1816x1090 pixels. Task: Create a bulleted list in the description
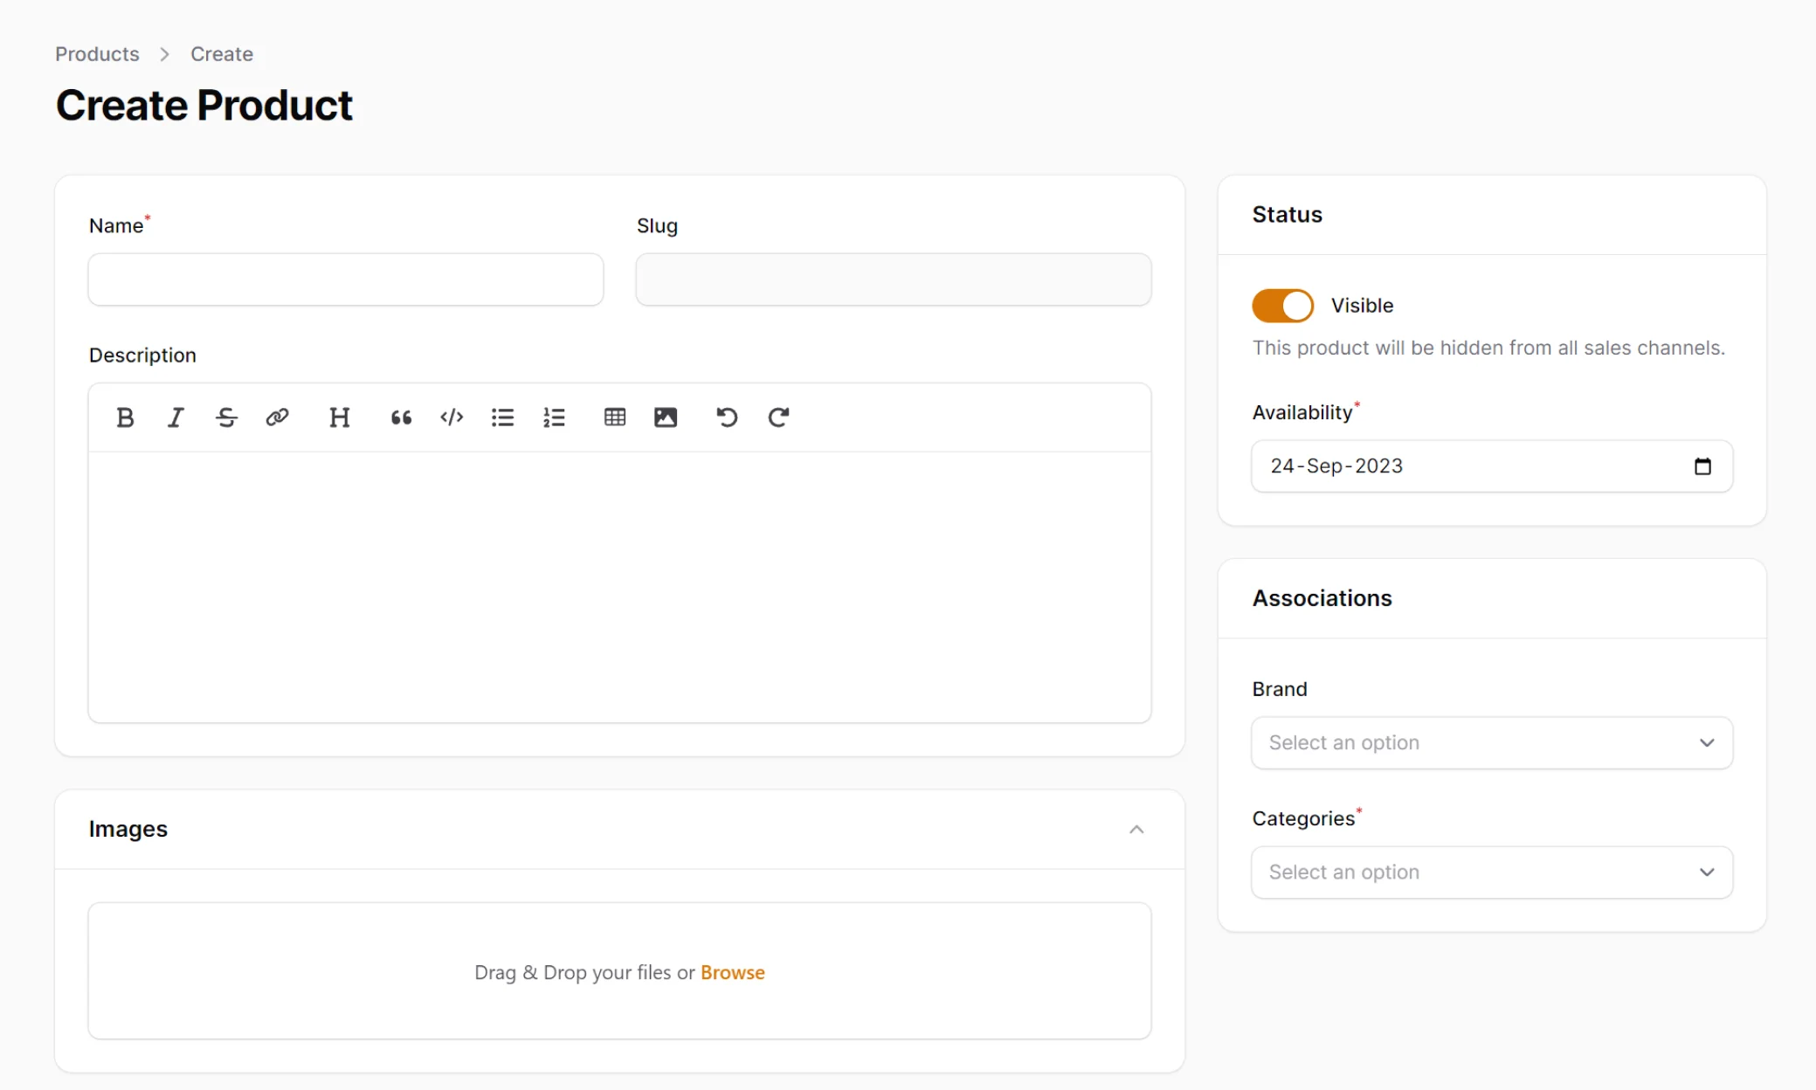[x=503, y=417]
